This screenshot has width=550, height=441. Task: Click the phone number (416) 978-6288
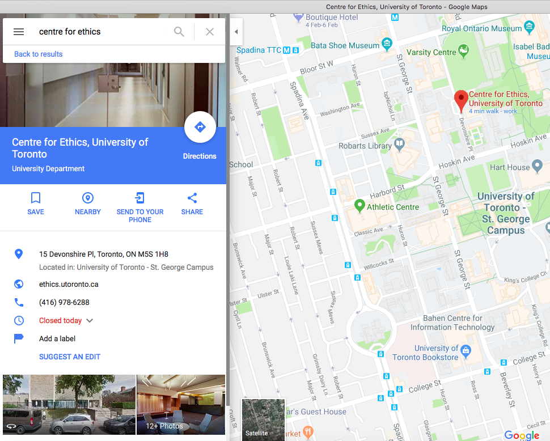point(64,302)
